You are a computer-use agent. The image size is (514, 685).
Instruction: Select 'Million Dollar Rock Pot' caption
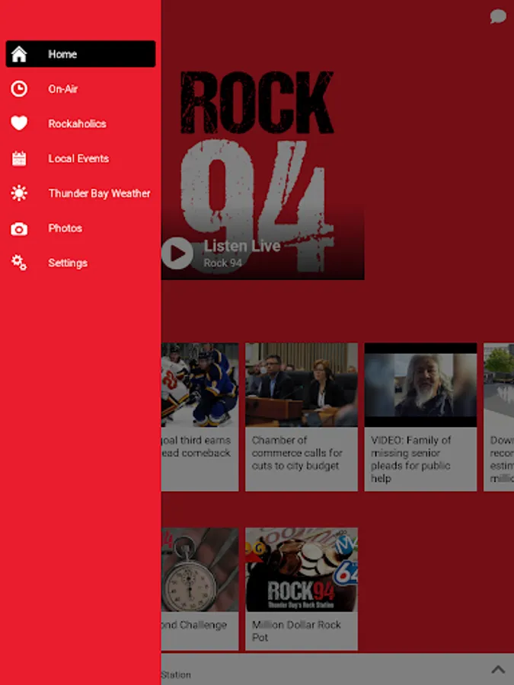[x=296, y=631]
